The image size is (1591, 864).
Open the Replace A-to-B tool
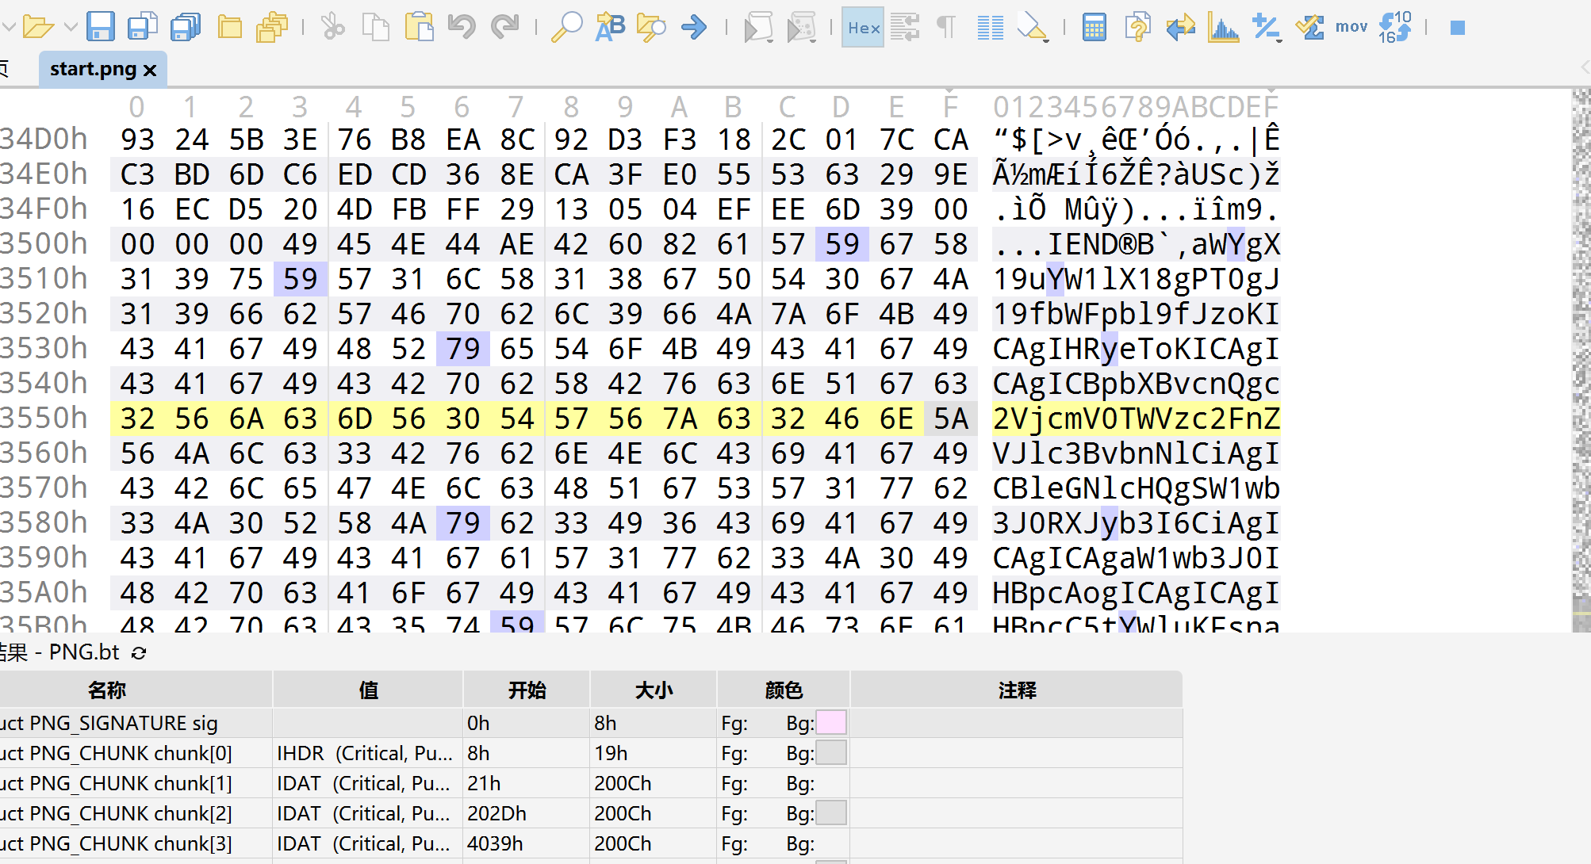click(x=610, y=28)
